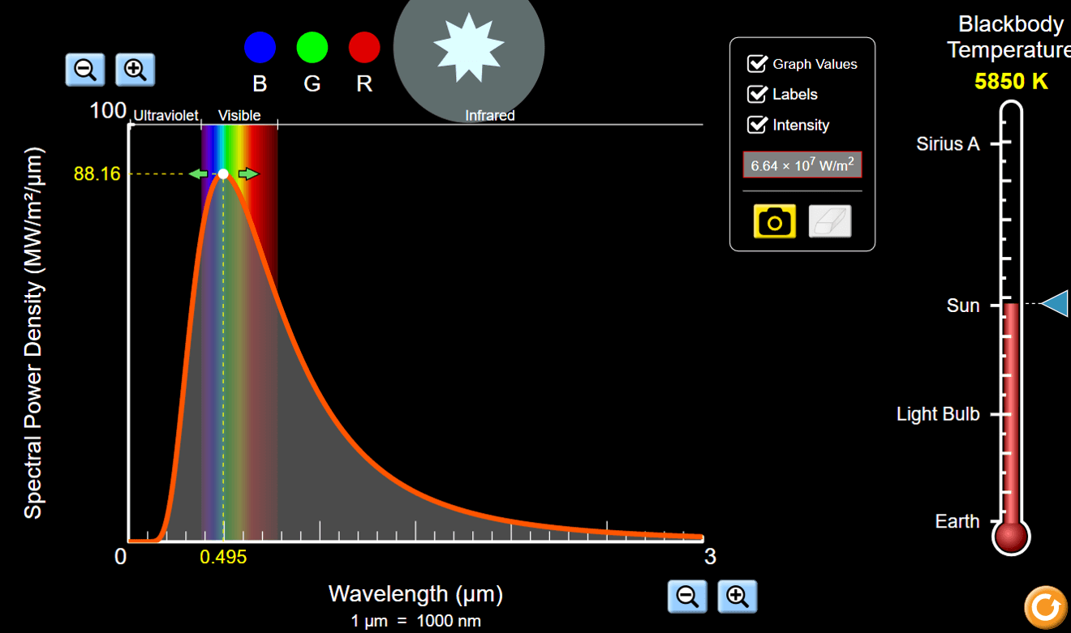Zoom out the wavelength axis
Screen dimensions: 1071x633
687,597
